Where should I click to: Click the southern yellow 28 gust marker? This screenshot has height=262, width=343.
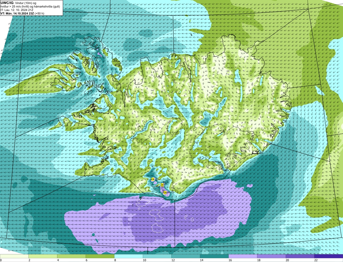[165, 193]
